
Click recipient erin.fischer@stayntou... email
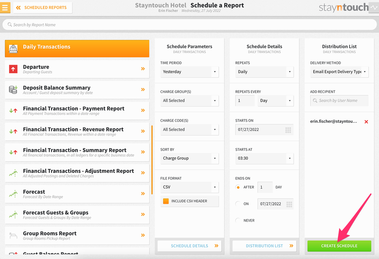pos(334,121)
